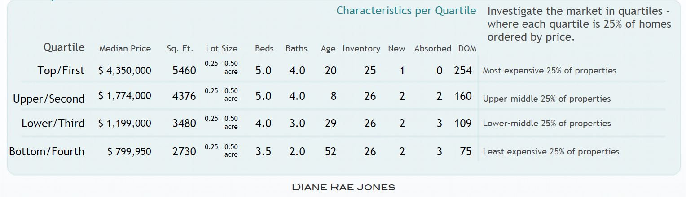686x197 pixels.
Task: Click the 254 DOM value for Top/First
Action: tap(463, 70)
